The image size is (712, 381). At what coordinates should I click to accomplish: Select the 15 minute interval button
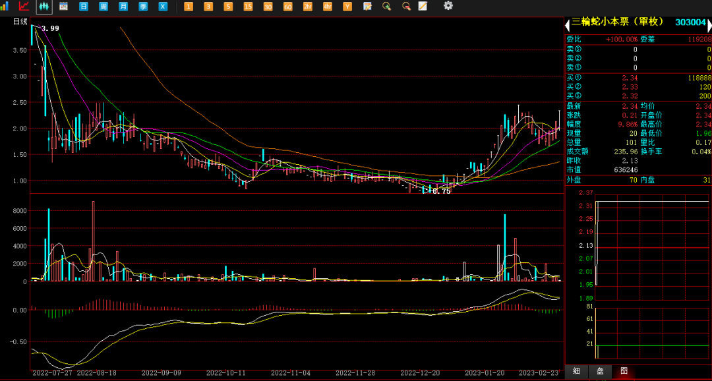pyautogui.click(x=248, y=7)
